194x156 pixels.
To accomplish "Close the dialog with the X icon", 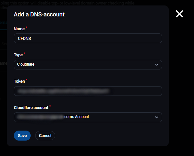I will (x=179, y=14).
